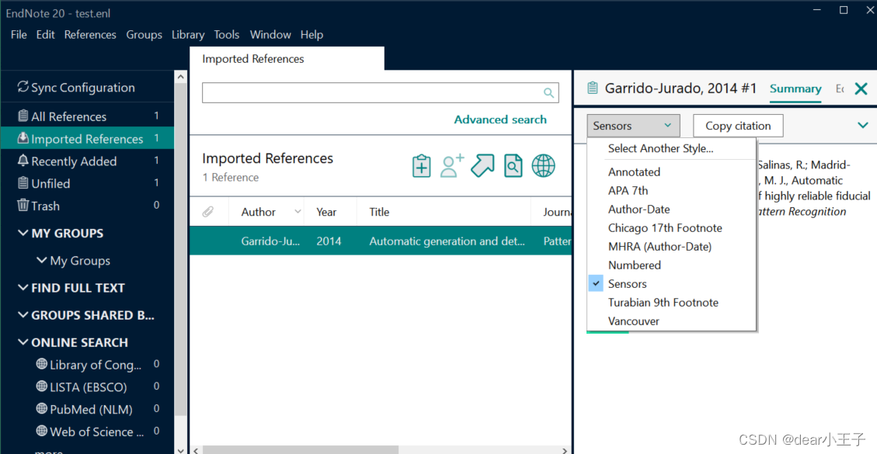The width and height of the screenshot is (877, 454).
Task: Collapse the MY GROUPS section
Action: click(23, 233)
